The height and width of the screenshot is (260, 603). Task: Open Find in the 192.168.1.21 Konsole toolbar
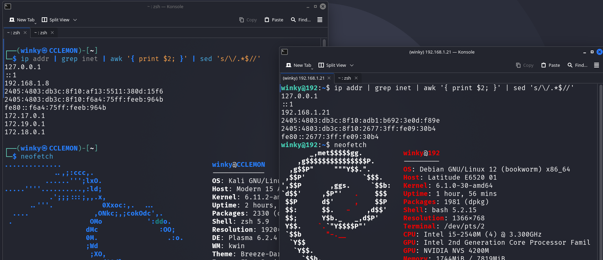point(578,65)
